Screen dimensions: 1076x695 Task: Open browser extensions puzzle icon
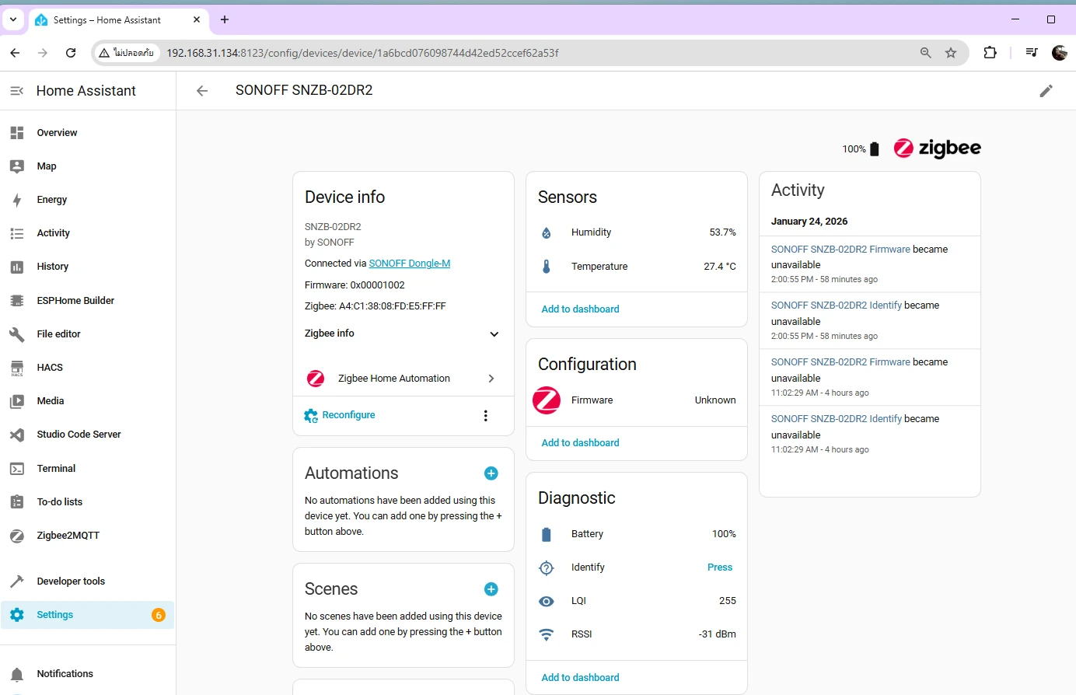coord(990,53)
